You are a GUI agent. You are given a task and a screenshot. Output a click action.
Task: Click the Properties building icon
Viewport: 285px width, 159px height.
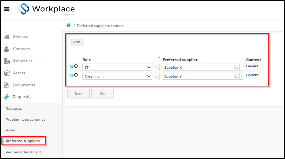click(7, 61)
